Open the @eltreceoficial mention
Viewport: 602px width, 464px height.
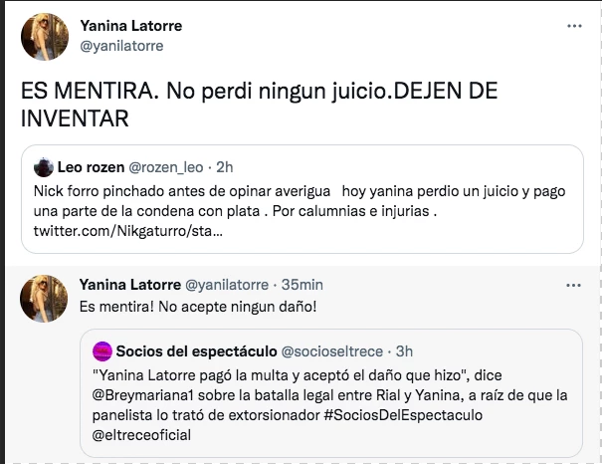pos(140,435)
